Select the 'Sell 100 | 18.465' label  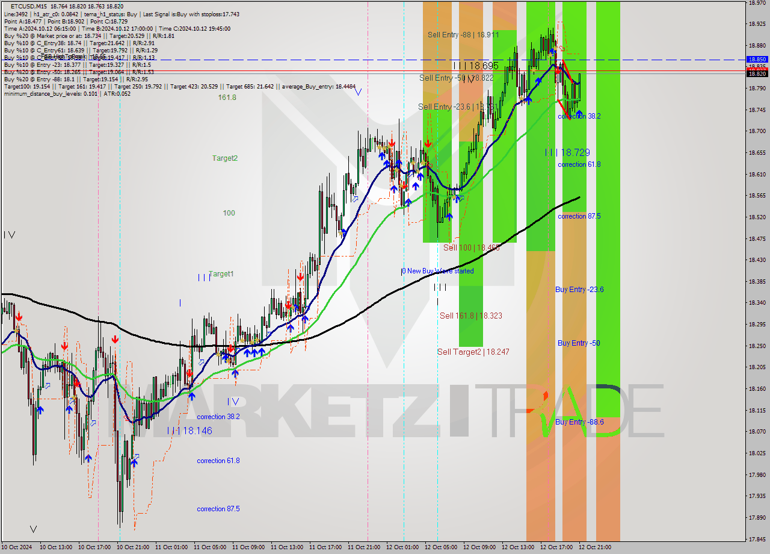(472, 247)
